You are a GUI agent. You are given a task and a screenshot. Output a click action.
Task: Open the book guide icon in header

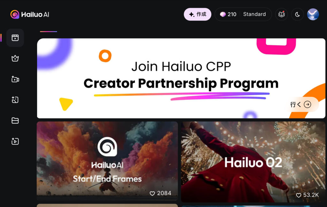pyautogui.click(x=282, y=14)
